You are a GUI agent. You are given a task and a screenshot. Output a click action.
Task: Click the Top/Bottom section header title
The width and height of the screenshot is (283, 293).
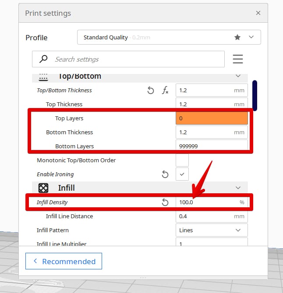pos(80,76)
